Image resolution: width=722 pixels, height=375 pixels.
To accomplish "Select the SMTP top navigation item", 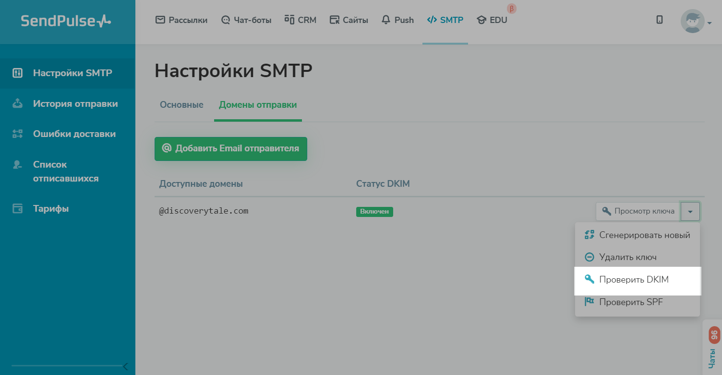I will click(445, 20).
